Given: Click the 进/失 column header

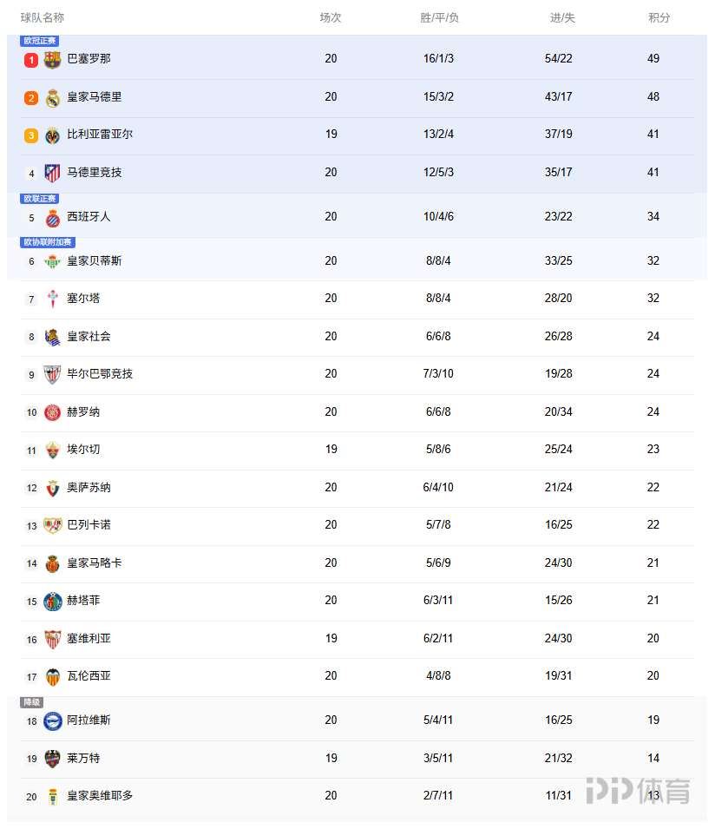Looking at the screenshot, I should pos(562,18).
